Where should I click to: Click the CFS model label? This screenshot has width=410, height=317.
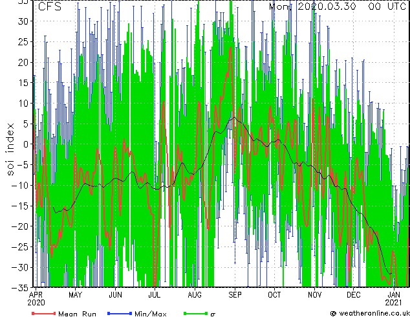click(x=50, y=6)
